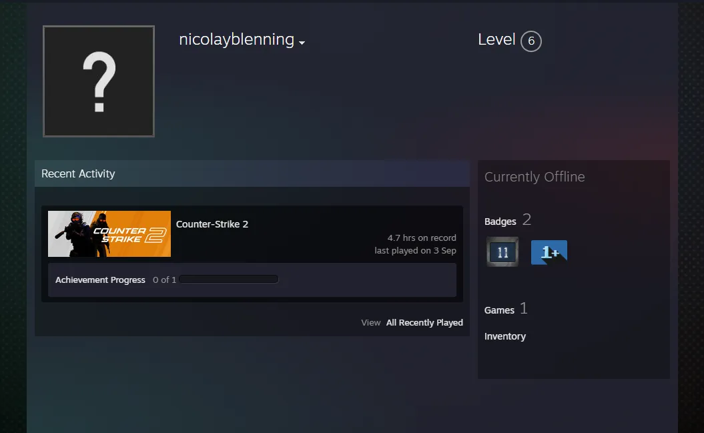
Task: View the Achievement Progress details
Action: (x=100, y=280)
